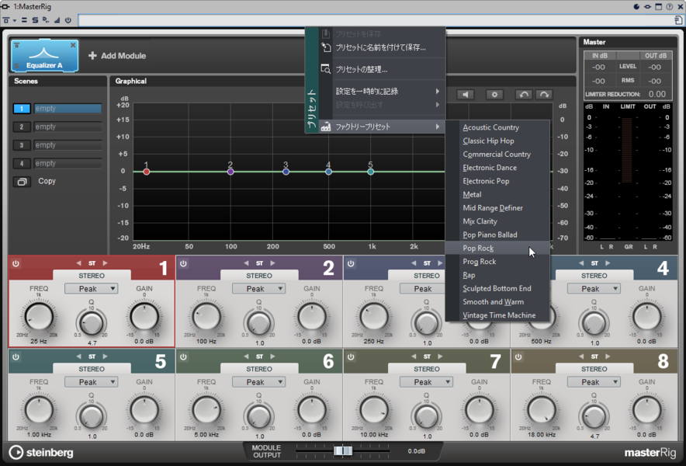This screenshot has width=686, height=466.
Task: Click the speaker listen icon
Action: 466,94
